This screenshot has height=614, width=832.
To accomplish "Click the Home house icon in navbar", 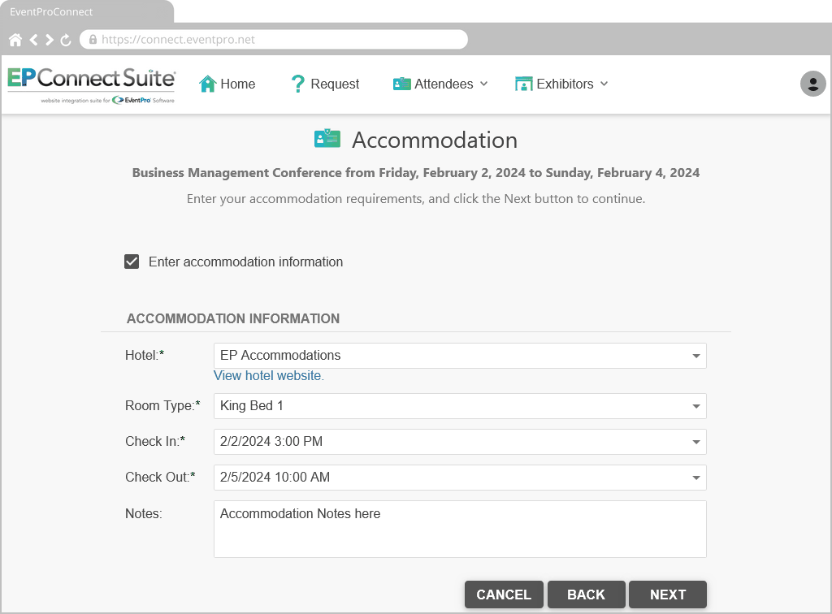I will (207, 84).
